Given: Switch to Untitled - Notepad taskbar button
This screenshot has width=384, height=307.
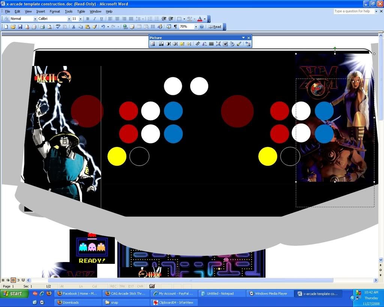Looking at the screenshot, I should (222, 294).
